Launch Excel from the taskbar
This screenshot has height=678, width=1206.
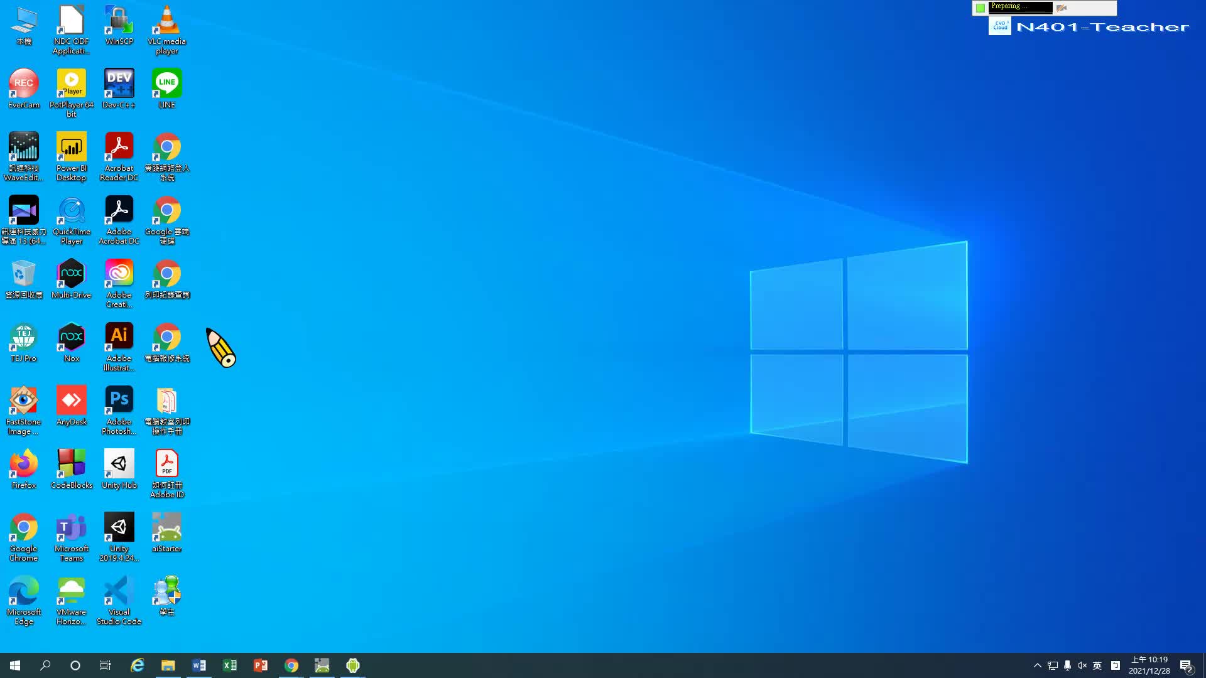click(x=229, y=665)
